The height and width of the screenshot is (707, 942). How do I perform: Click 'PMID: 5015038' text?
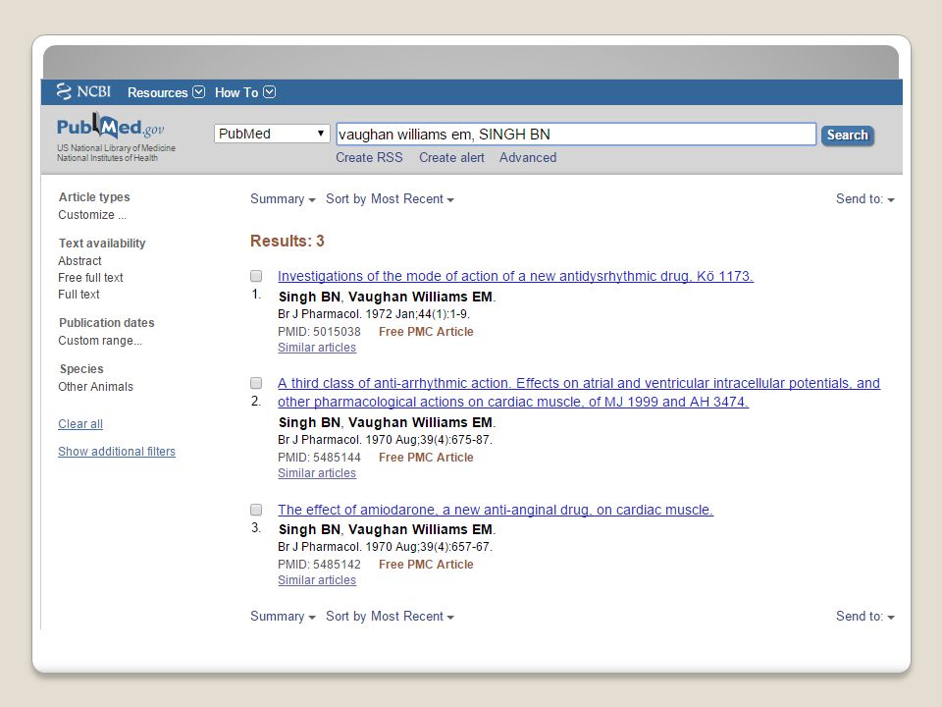coord(319,332)
